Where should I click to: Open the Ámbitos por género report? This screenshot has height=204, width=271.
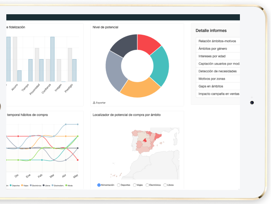tap(216, 49)
